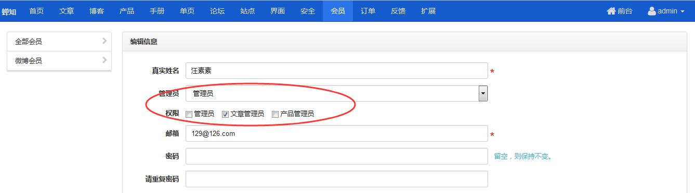Open the 单页 menu
This screenshot has height=193, width=695.
pyautogui.click(x=187, y=11)
